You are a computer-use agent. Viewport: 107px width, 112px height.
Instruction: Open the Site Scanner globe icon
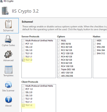pos(8,84)
